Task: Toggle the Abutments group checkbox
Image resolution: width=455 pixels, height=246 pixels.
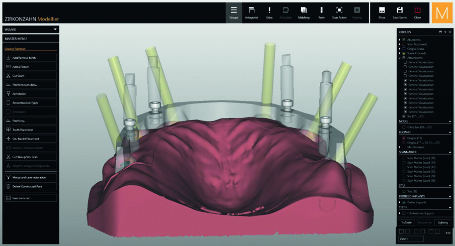Action: tap(404, 40)
